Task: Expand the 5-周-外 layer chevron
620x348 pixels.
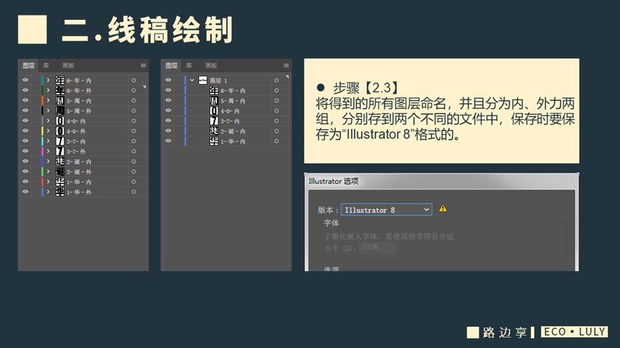Action: click(48, 111)
